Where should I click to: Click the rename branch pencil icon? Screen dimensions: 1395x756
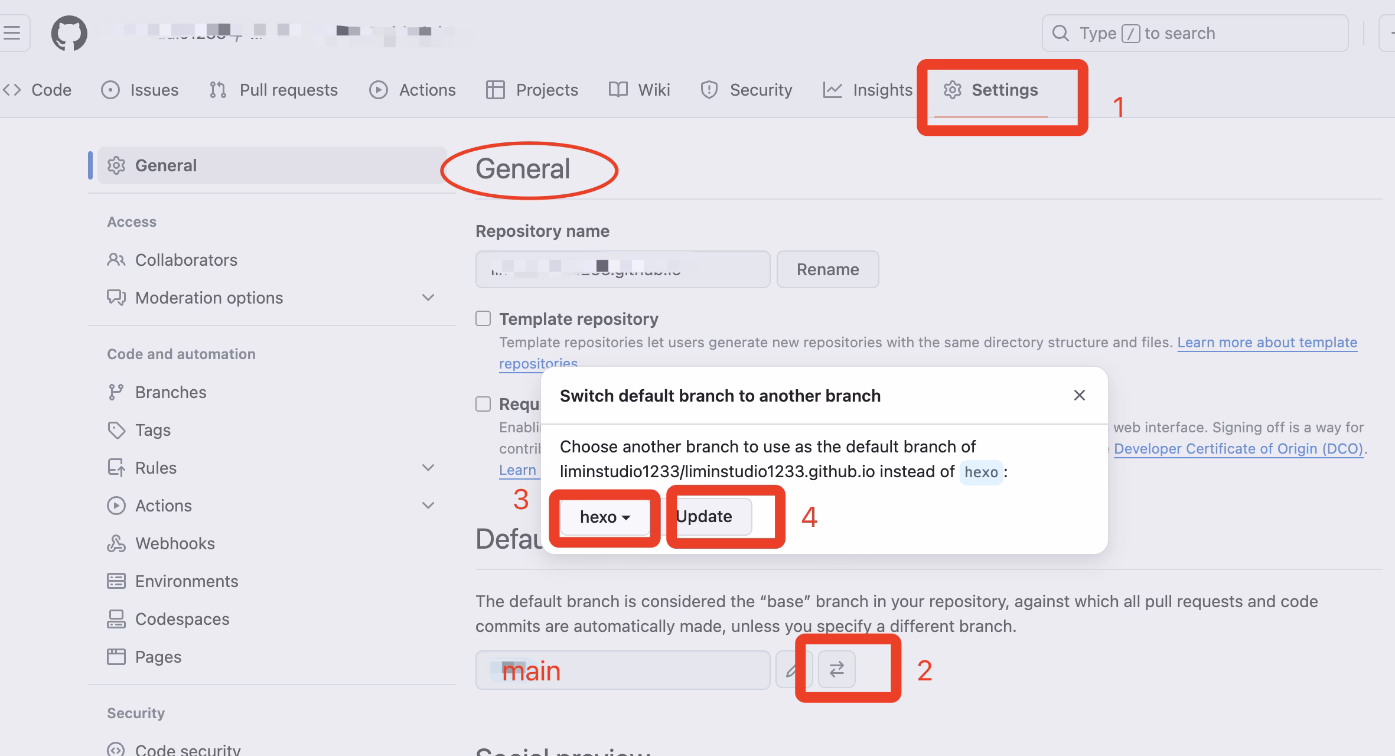pyautogui.click(x=793, y=670)
